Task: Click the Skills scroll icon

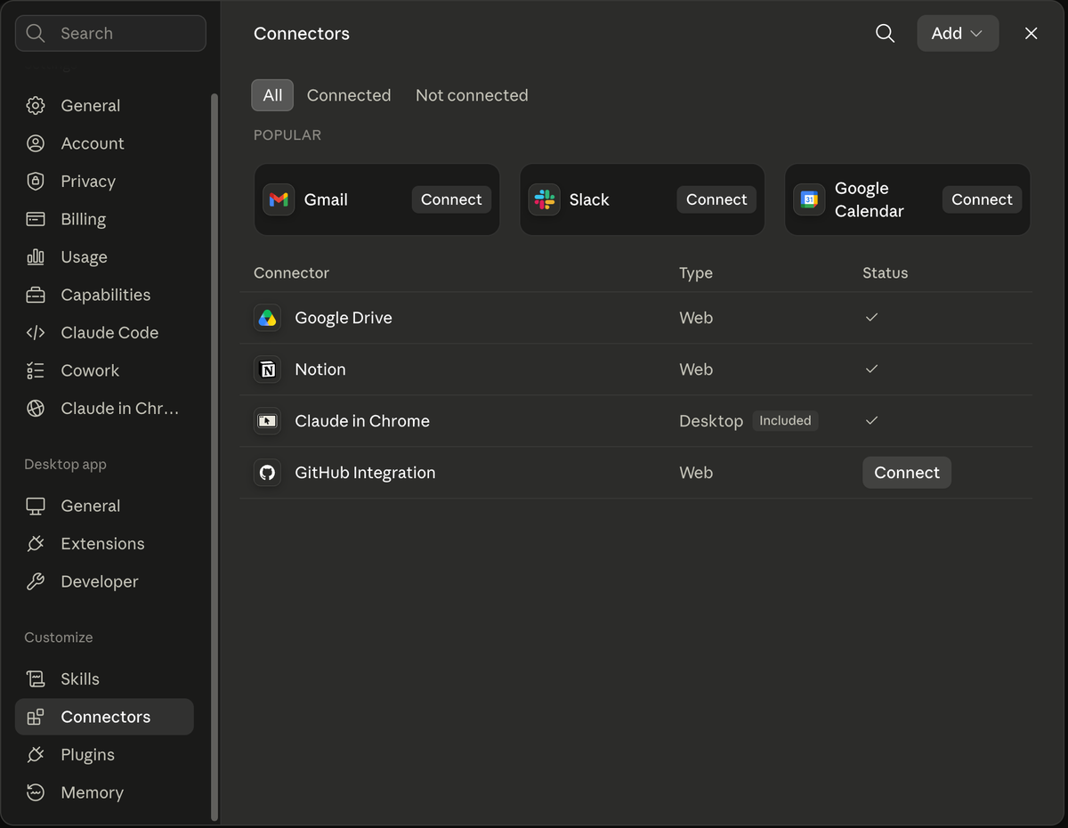Action: click(36, 678)
